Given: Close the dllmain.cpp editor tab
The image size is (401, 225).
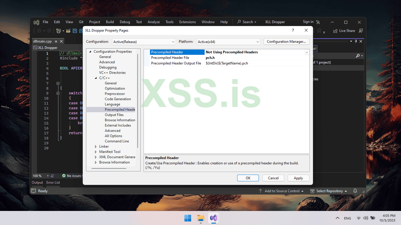Looking at the screenshot, I should point(61,42).
